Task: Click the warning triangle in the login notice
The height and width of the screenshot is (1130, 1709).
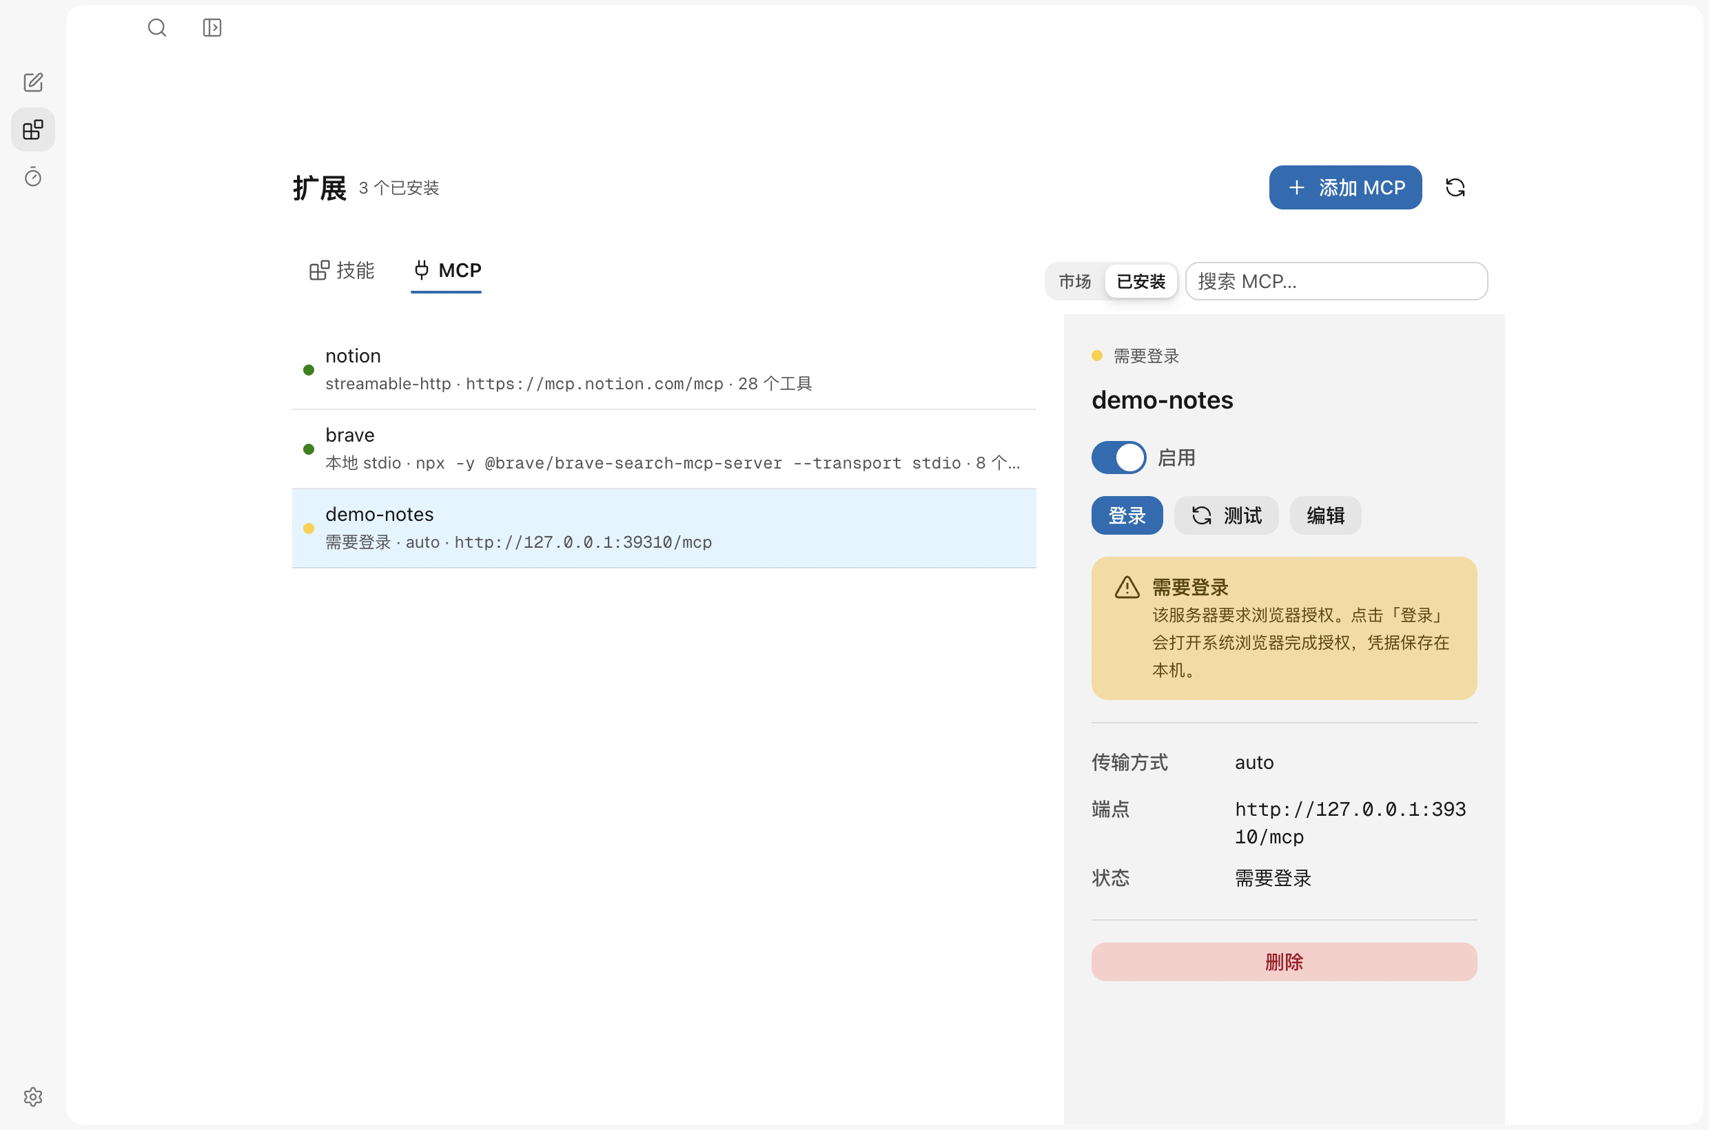Action: tap(1127, 587)
